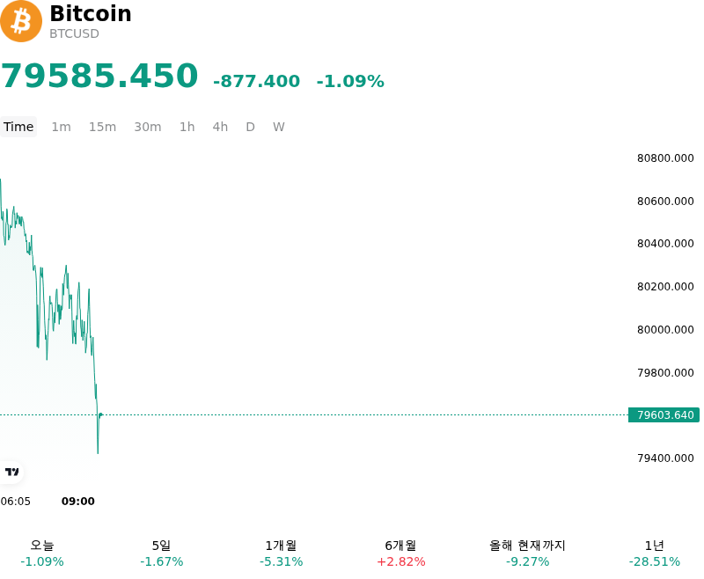
Task: Choose the 30m chart interval
Action: pos(148,127)
